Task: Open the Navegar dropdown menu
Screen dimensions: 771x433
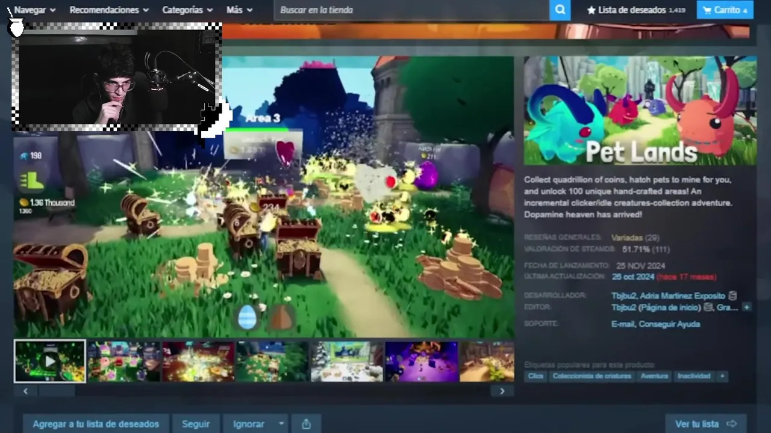Action: (34, 10)
